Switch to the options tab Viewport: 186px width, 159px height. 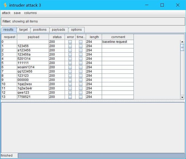point(76,30)
